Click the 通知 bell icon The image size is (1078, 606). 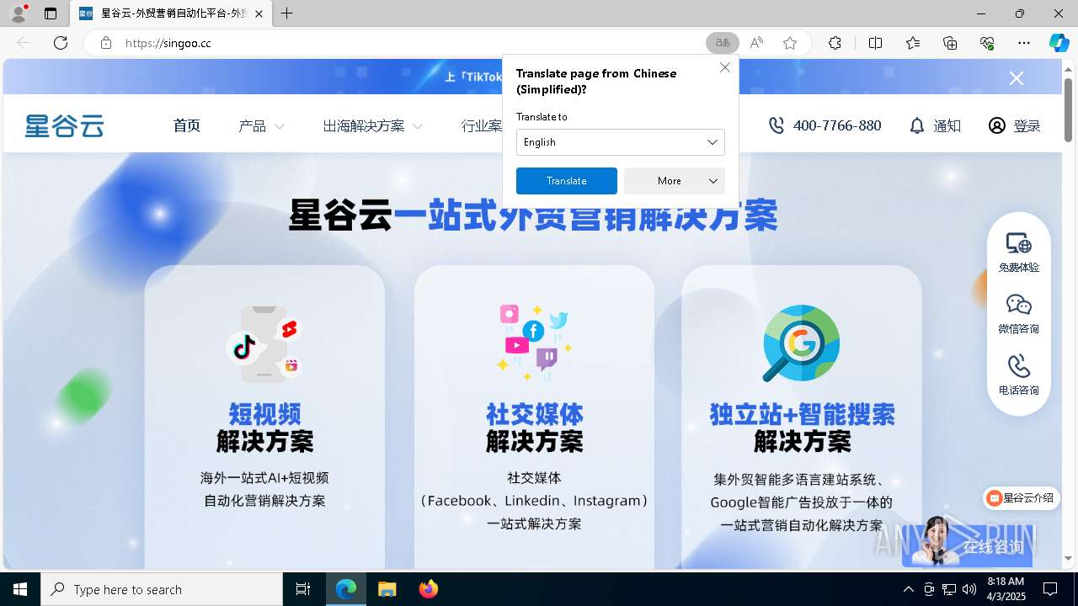(x=917, y=125)
